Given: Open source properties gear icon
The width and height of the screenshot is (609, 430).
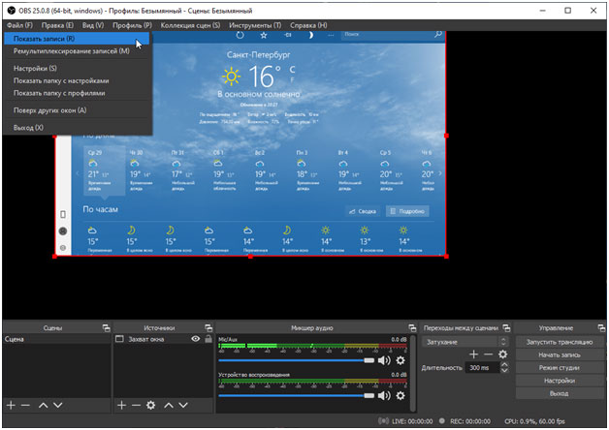Looking at the screenshot, I should click(150, 405).
